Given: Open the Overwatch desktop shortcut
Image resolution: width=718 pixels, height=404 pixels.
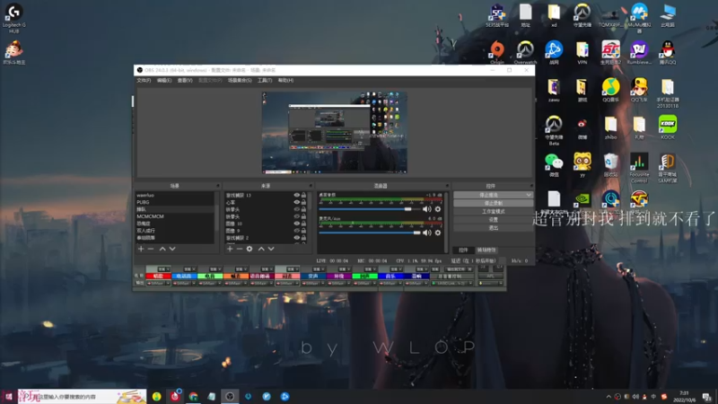Looking at the screenshot, I should coord(525,51).
